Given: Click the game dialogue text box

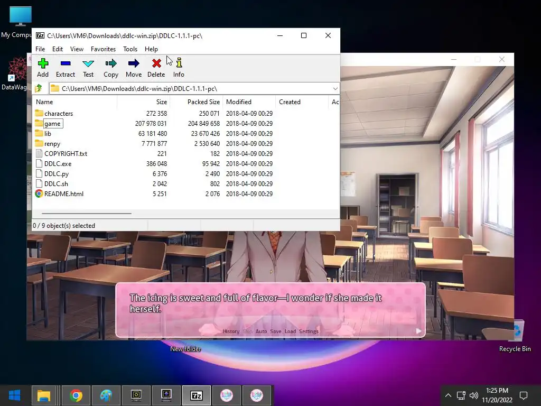Looking at the screenshot, I should 270,310.
